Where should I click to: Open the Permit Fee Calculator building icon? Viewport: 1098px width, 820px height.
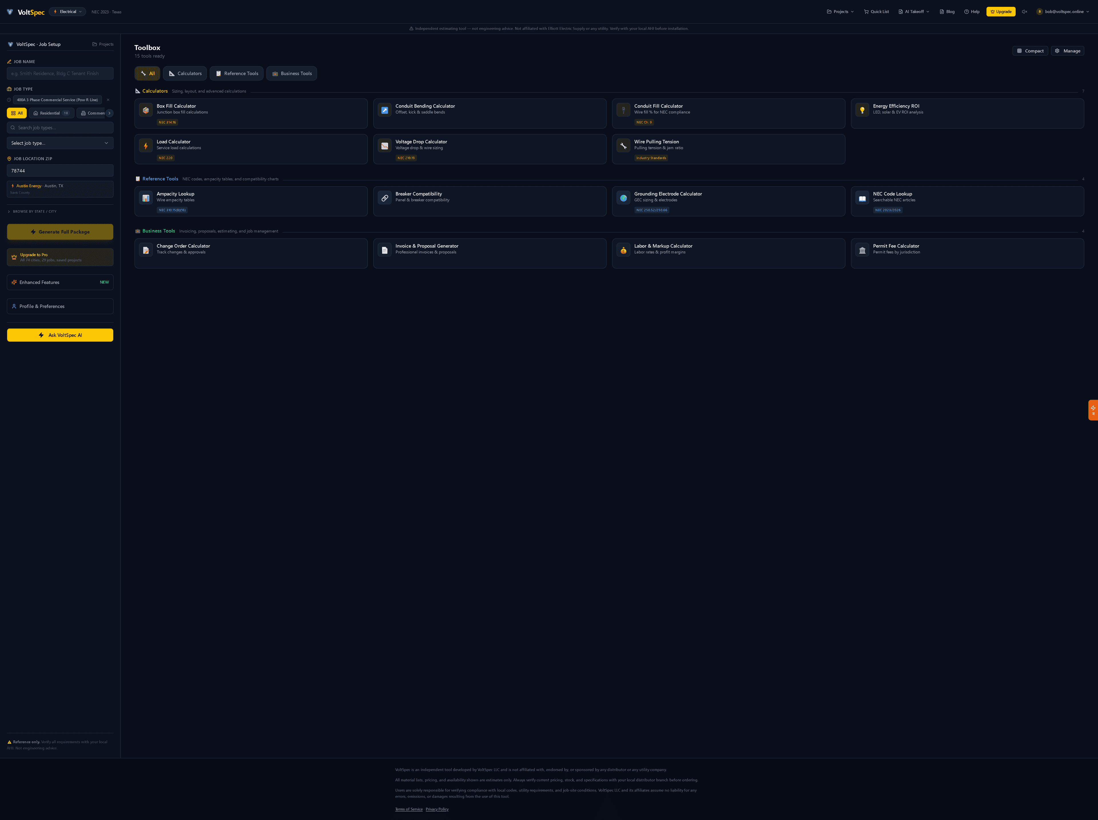[862, 250]
